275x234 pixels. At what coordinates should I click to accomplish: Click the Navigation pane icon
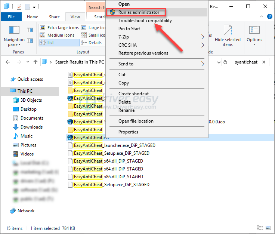[x=14, y=30]
